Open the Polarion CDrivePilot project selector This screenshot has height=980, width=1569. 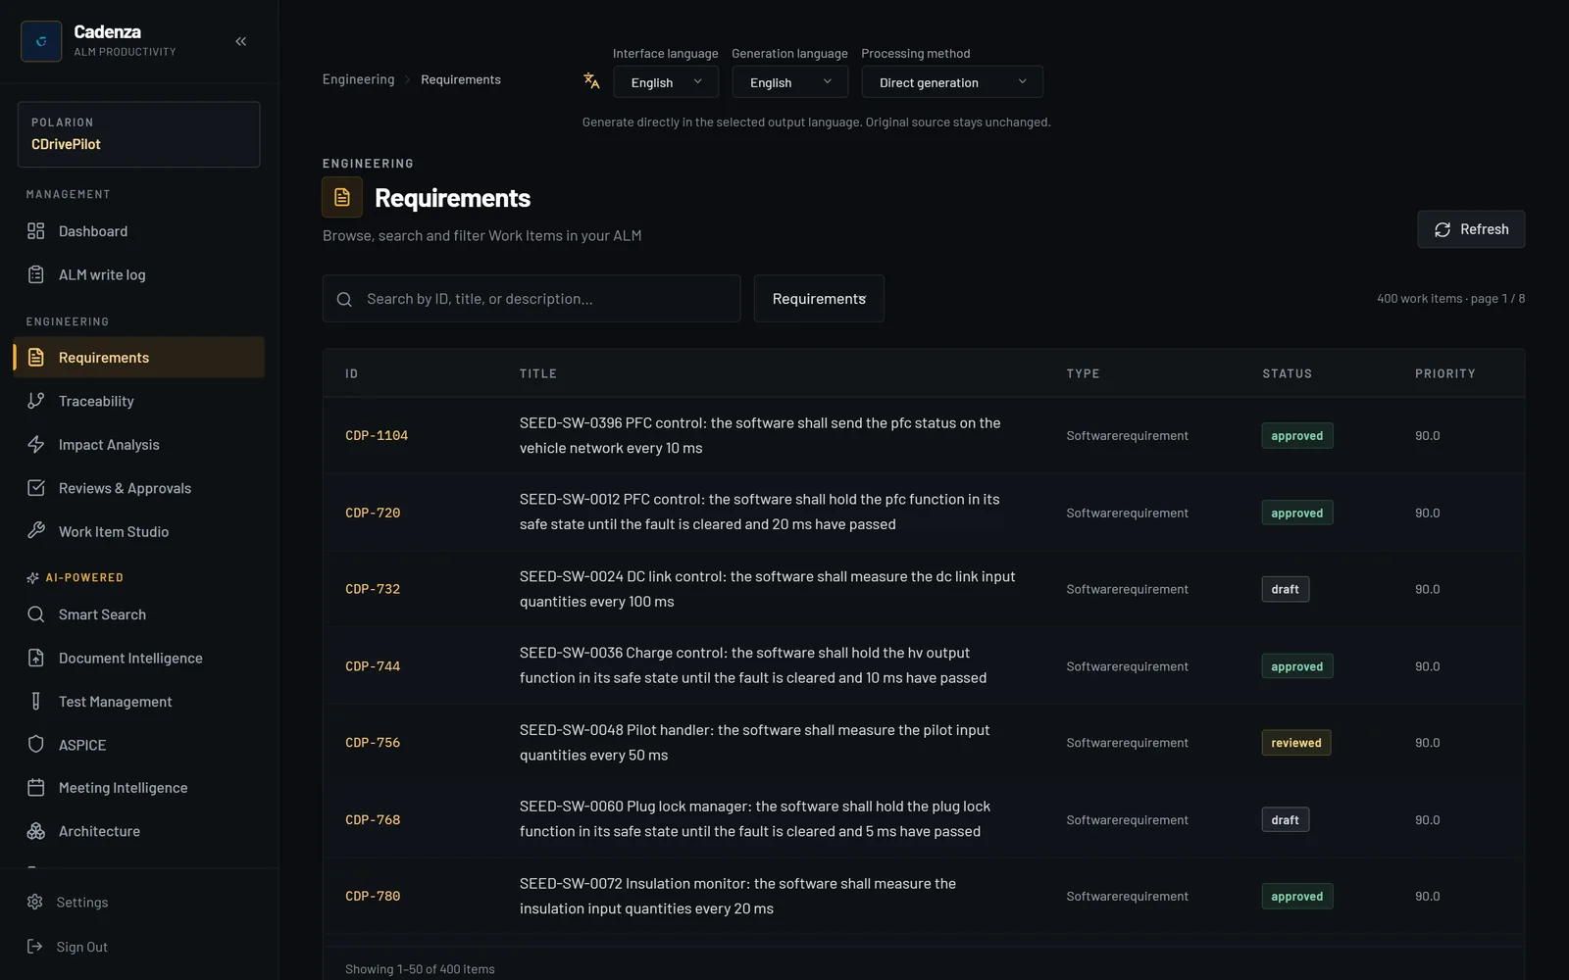pyautogui.click(x=138, y=134)
